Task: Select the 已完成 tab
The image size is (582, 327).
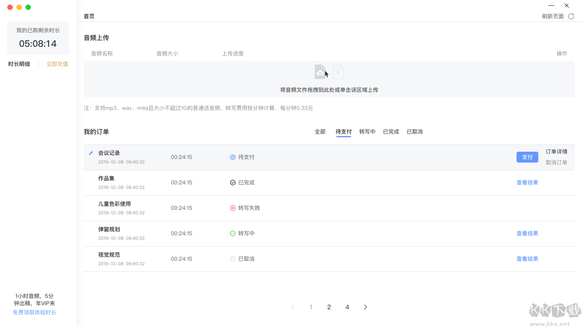Action: pos(391,131)
